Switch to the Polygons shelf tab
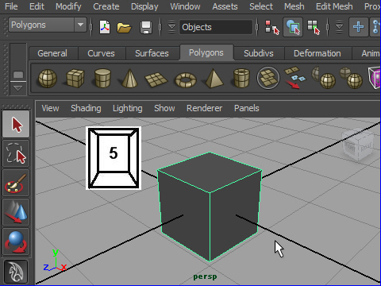381x286 pixels. pos(206,52)
